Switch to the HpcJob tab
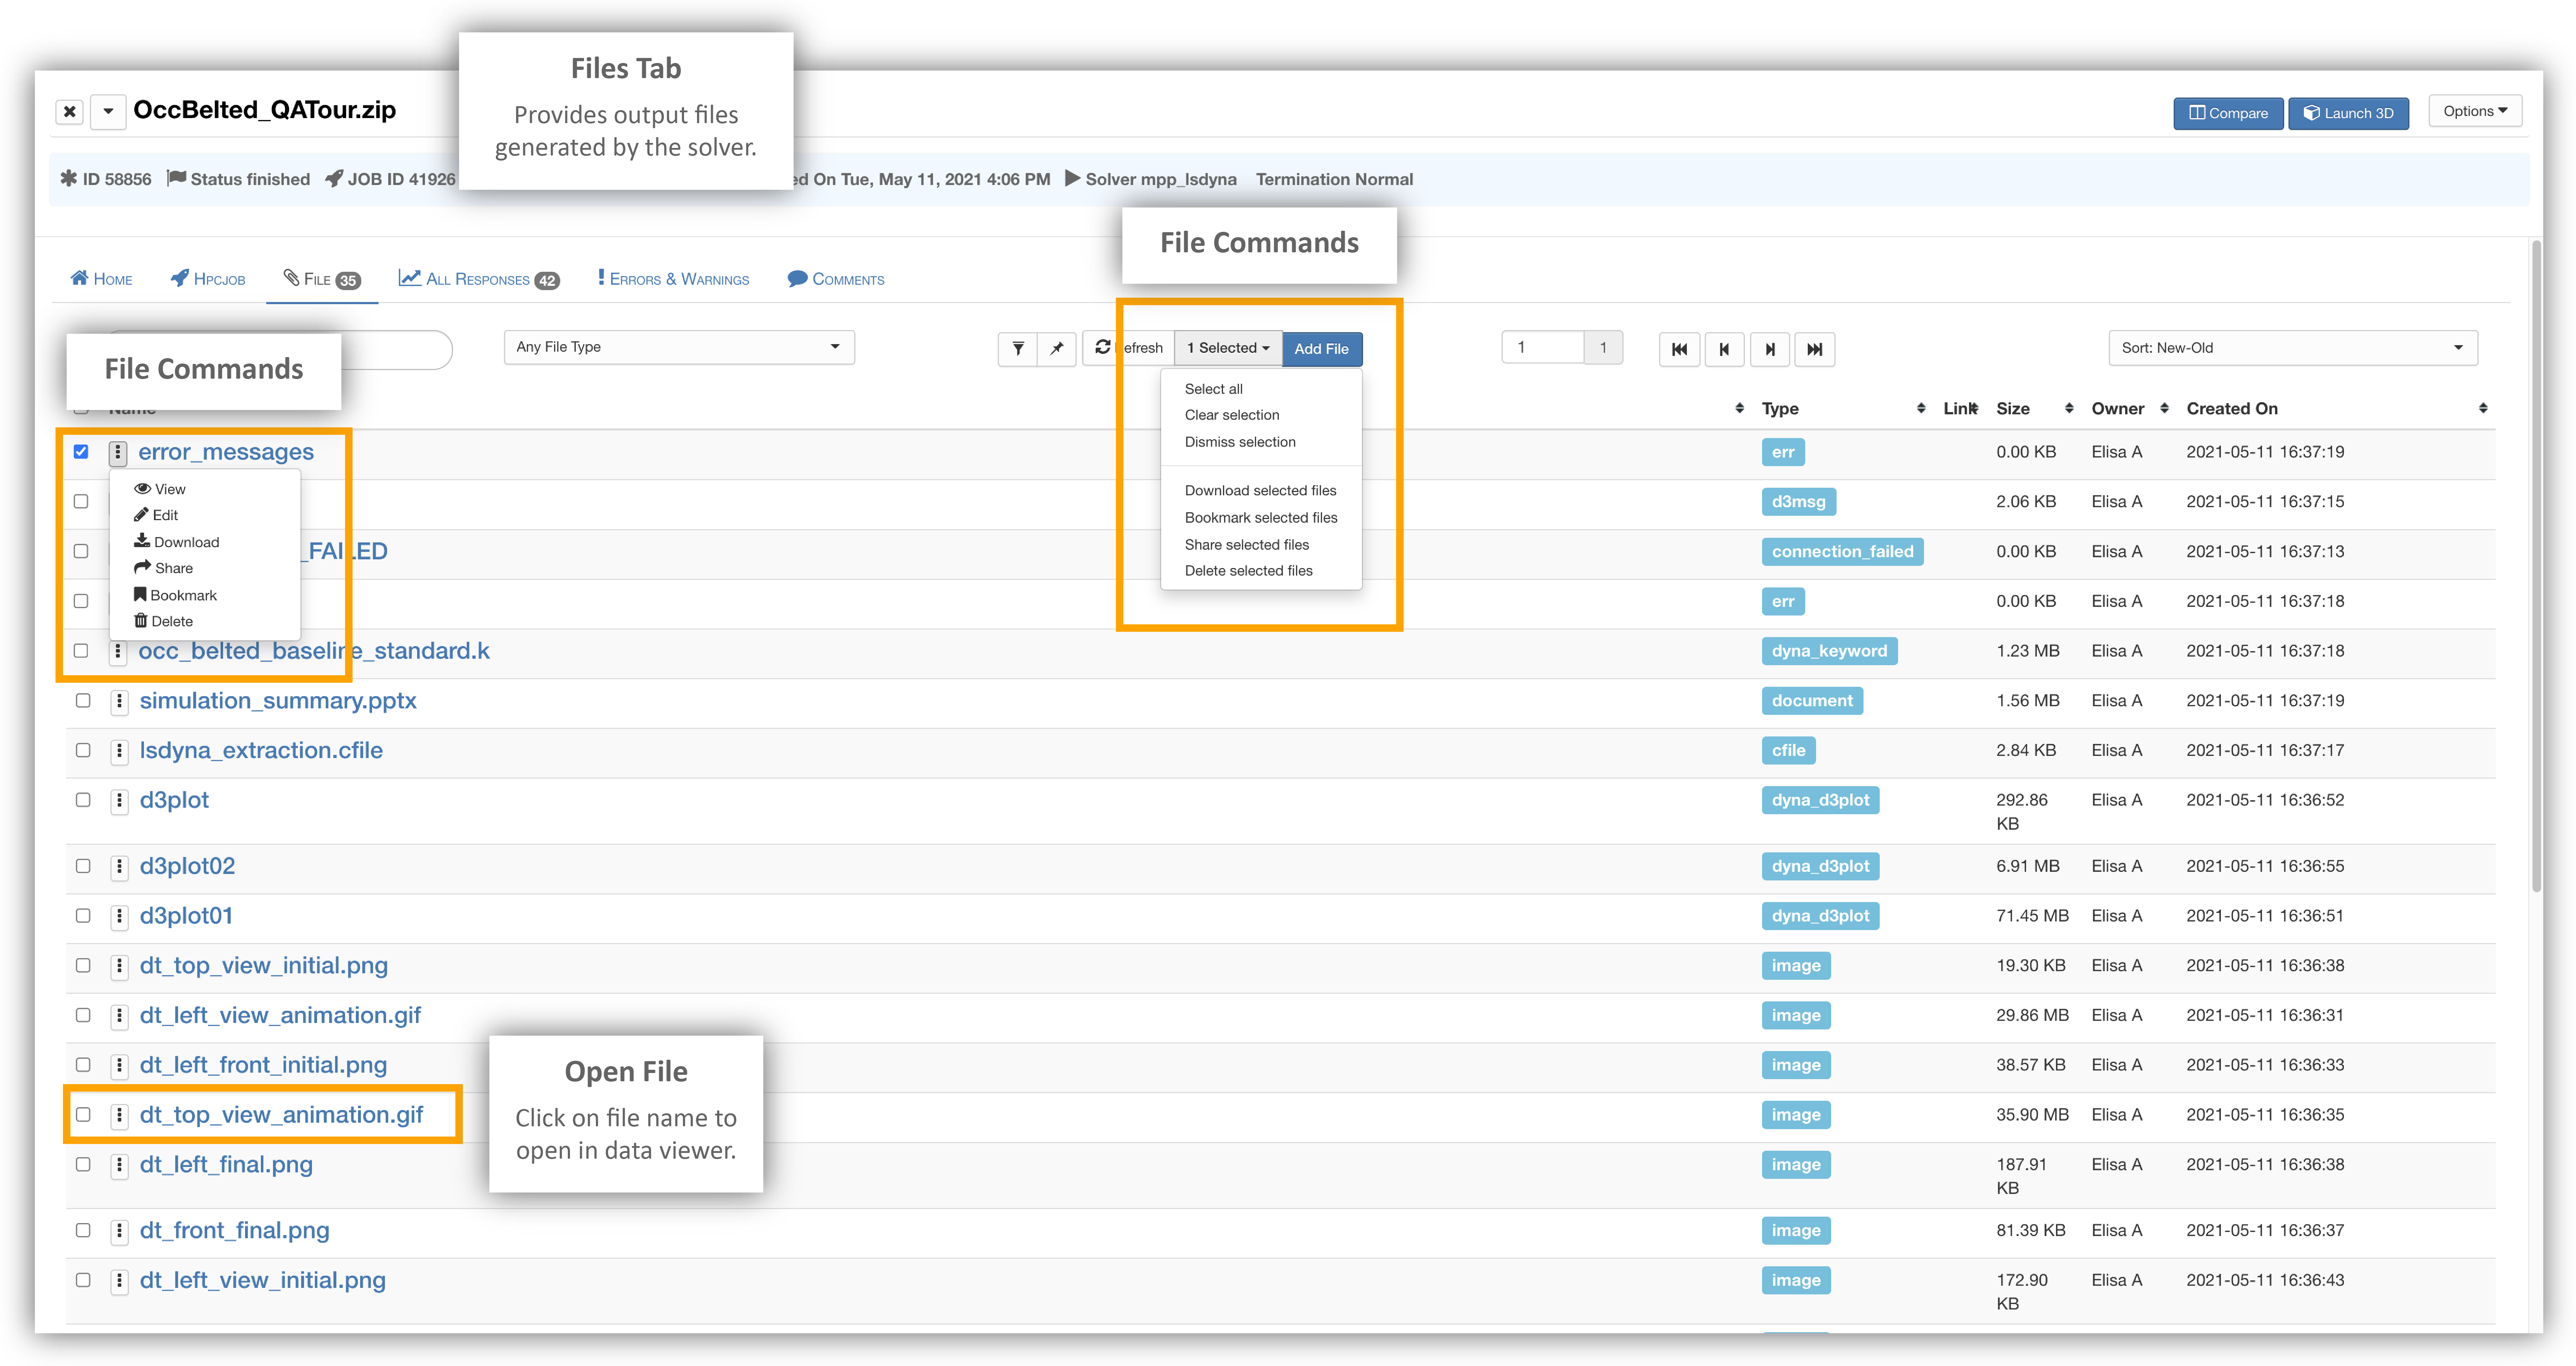The height and width of the screenshot is (1366, 2576). pyautogui.click(x=208, y=279)
